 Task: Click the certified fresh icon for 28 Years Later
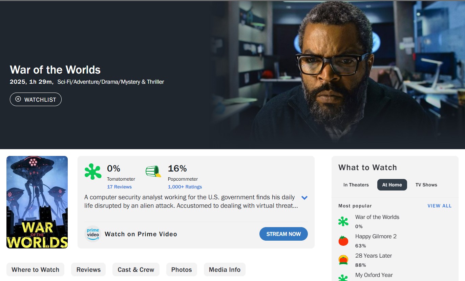point(343,260)
